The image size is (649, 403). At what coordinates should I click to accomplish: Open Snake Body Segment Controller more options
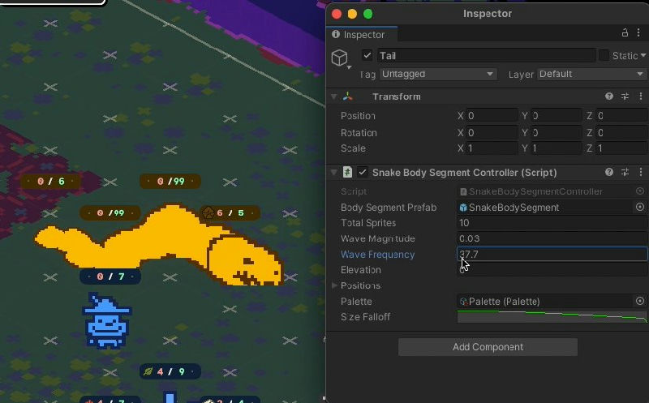click(641, 172)
